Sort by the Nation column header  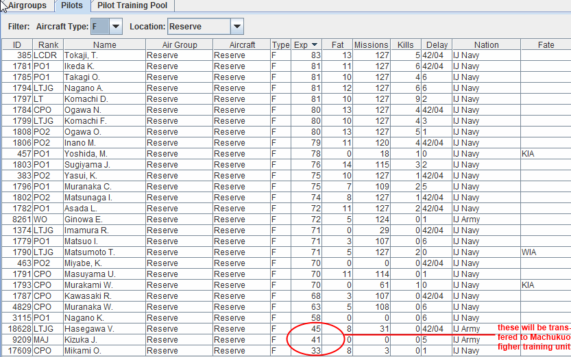tap(486, 44)
